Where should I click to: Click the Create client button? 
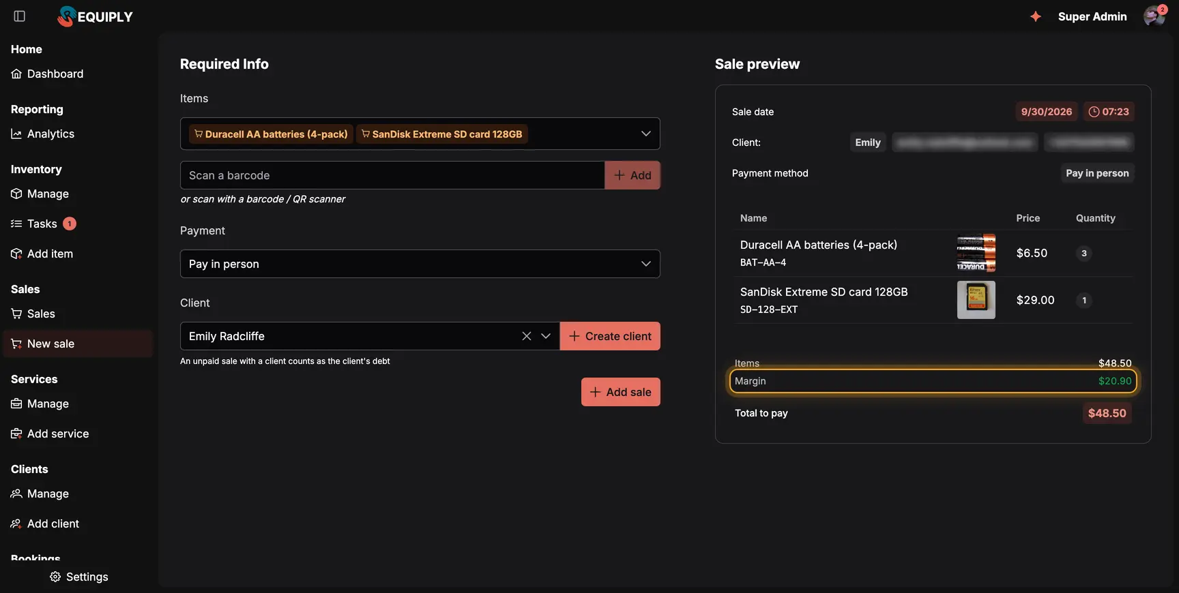(x=610, y=336)
